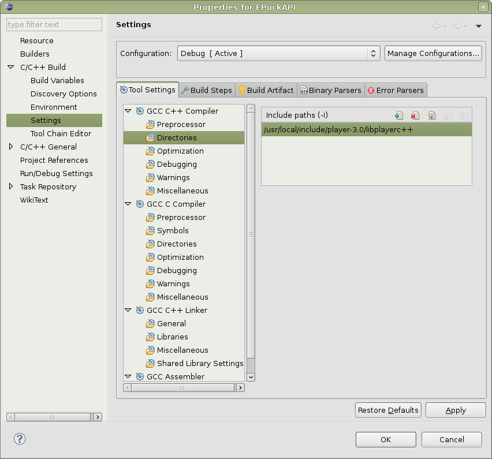Select Build Variables in left tree
Screen dimensions: 492x459
pos(57,80)
